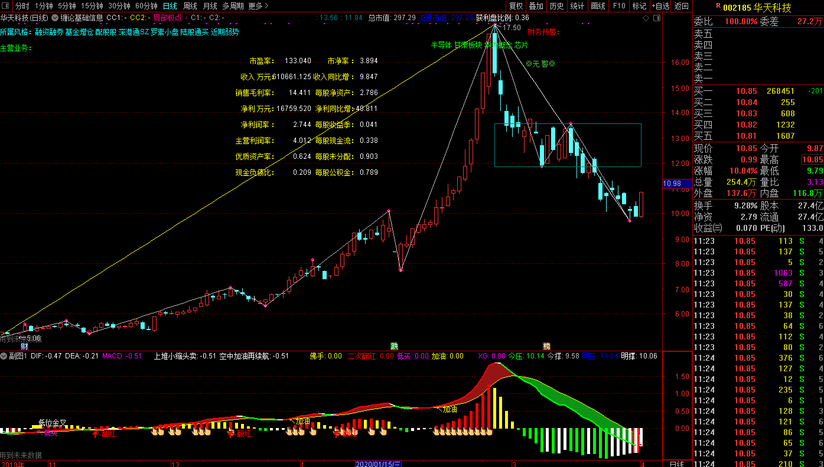Choose the 30分钟 chart period
This screenshot has width=824, height=467.
point(119,6)
